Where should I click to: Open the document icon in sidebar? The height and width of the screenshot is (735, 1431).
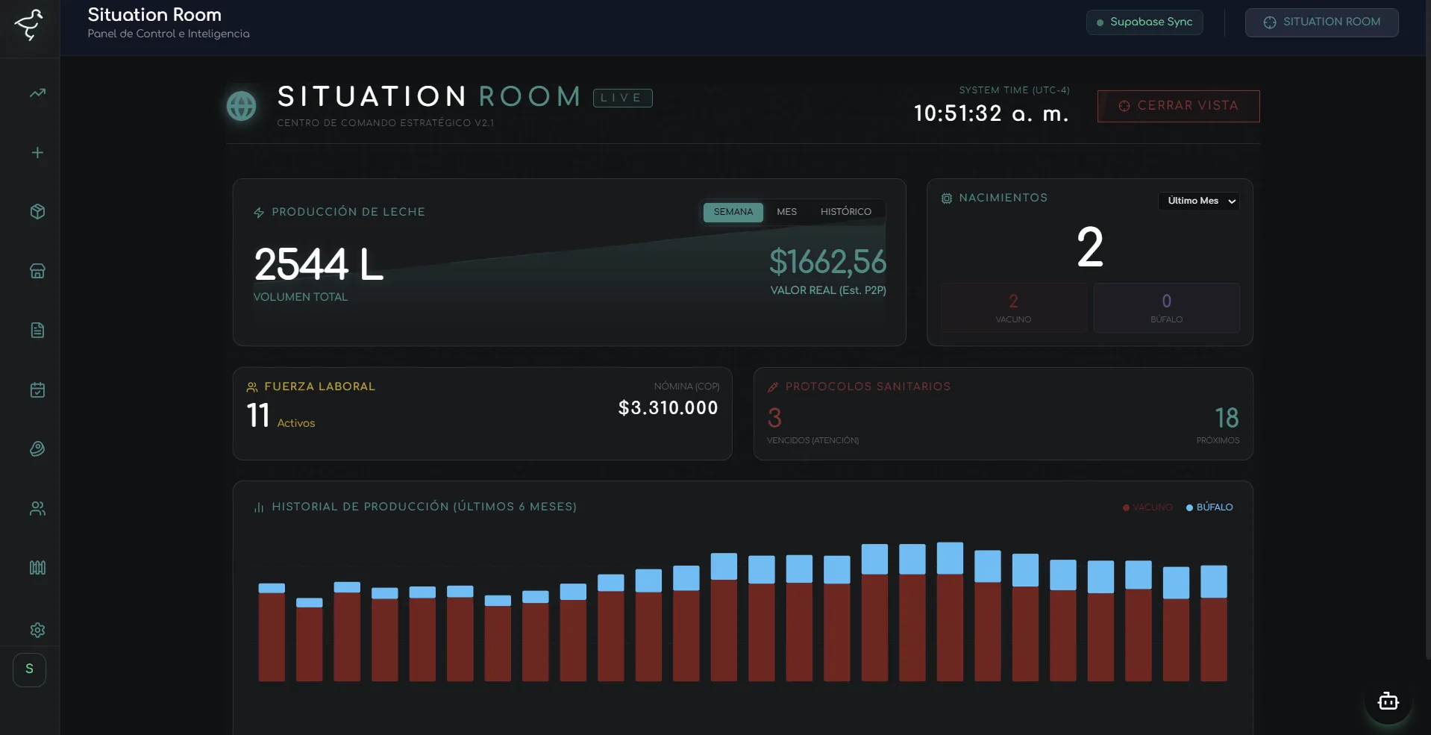coord(37,331)
